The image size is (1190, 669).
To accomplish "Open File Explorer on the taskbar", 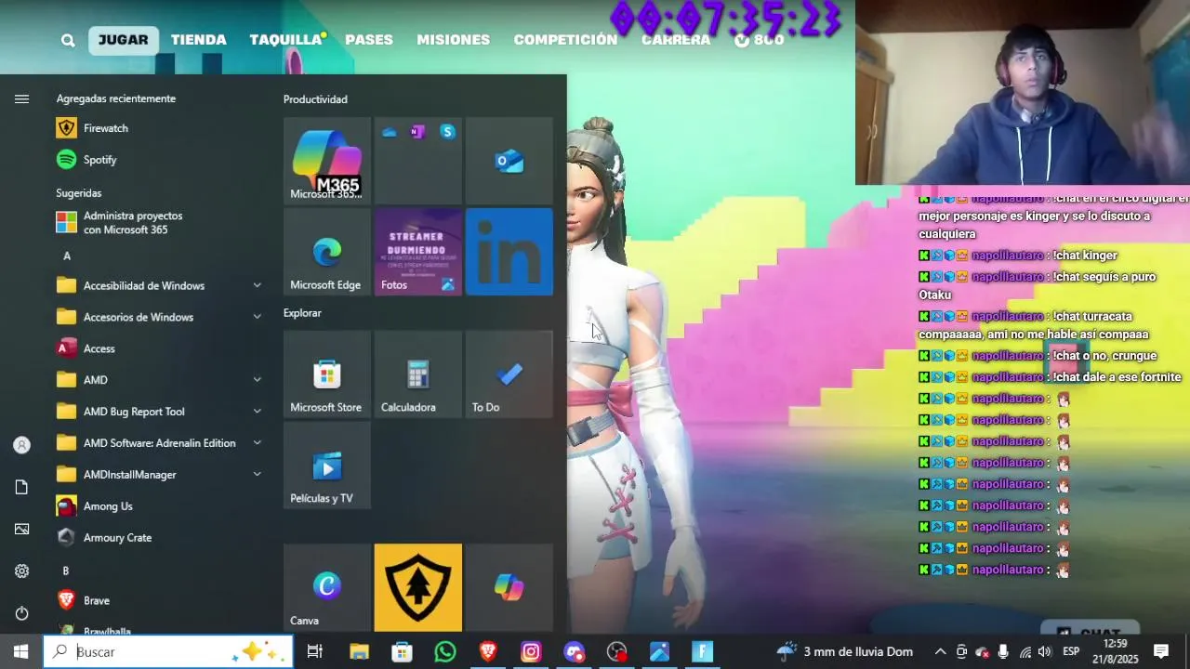I will coord(359,652).
